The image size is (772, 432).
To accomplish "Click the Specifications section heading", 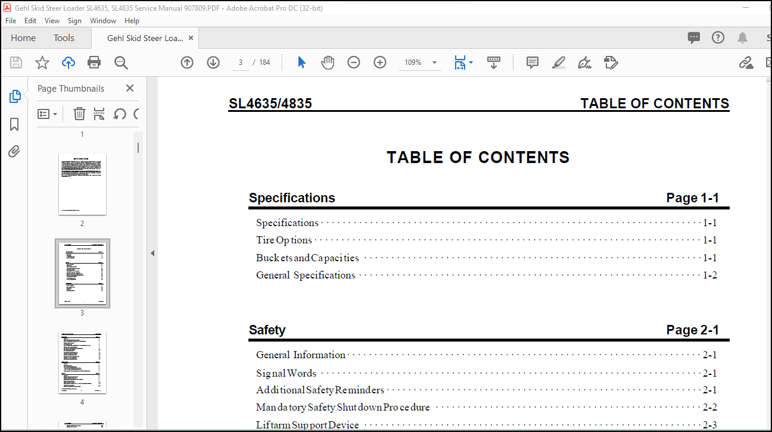I will [292, 198].
